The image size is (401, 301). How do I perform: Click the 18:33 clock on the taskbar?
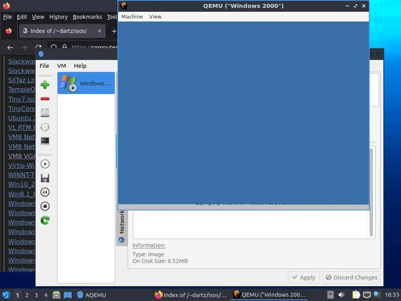click(392, 295)
